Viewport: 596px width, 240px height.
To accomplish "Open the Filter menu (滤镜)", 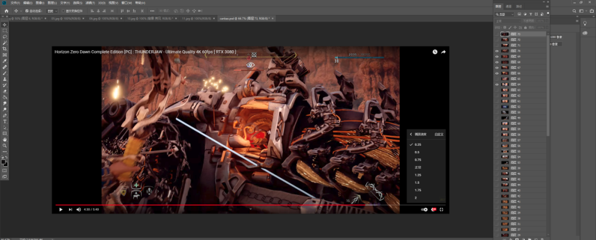I will coord(90,3).
